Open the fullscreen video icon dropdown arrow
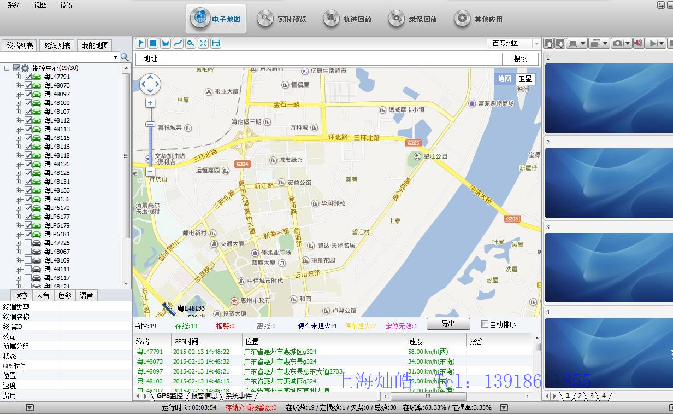Screen dimensions: 673x414 [x=583, y=43]
